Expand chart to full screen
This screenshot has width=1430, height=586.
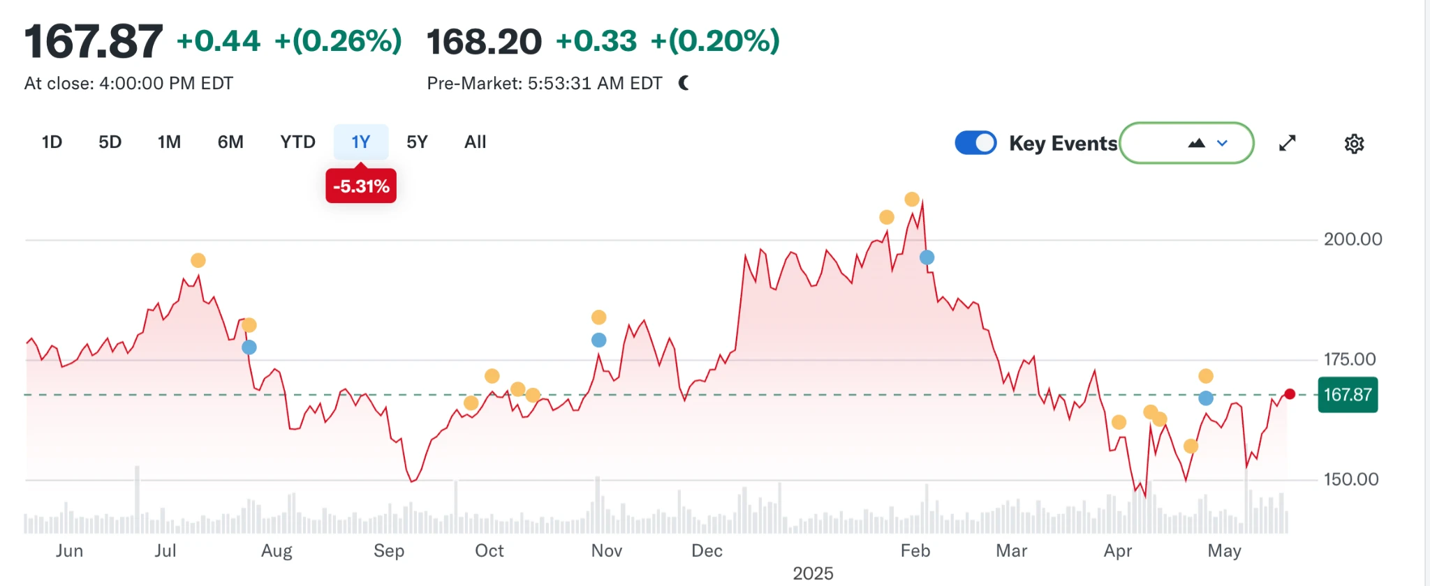click(x=1287, y=143)
